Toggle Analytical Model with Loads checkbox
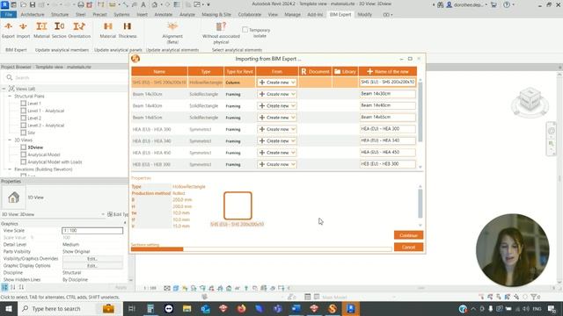563x316 pixels. point(24,162)
